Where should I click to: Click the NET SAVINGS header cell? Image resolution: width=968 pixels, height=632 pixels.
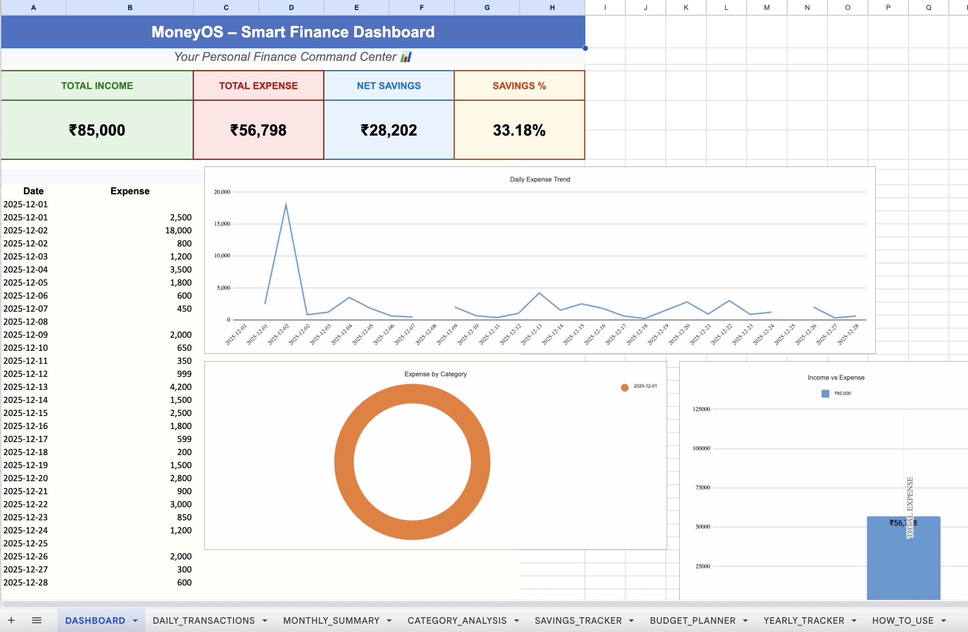[x=388, y=85]
